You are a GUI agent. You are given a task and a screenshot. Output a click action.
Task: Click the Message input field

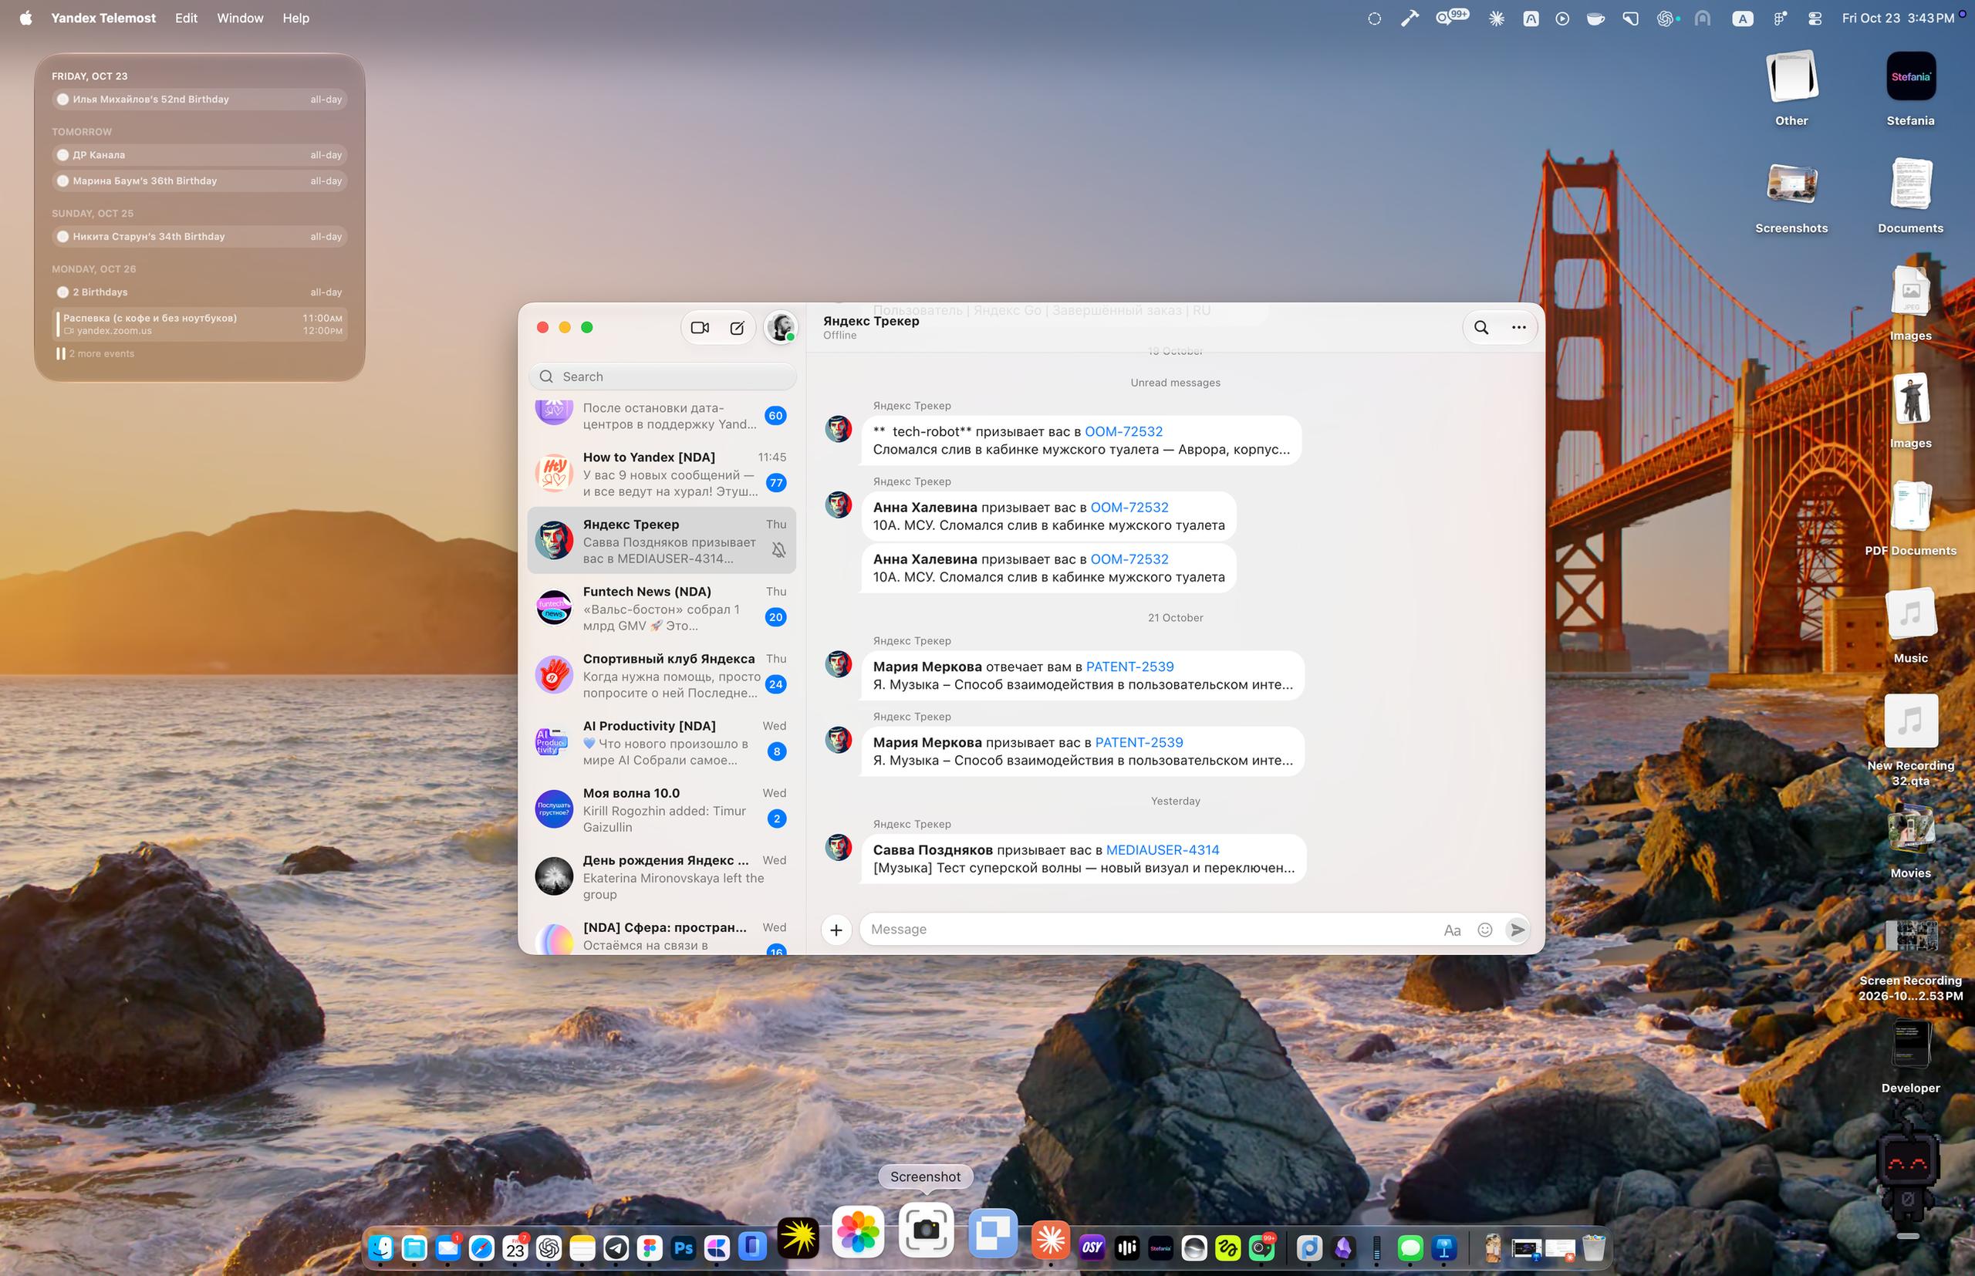pyautogui.click(x=1152, y=930)
